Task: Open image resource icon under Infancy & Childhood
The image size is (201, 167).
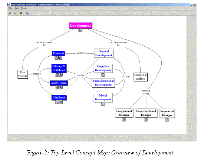Action: click(x=57, y=74)
